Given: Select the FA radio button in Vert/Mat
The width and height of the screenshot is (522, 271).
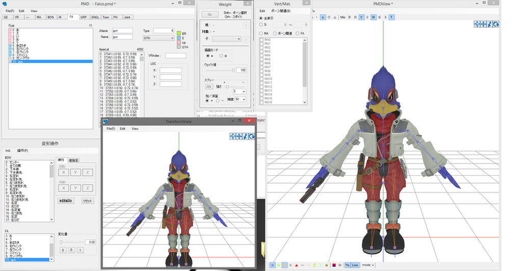Looking at the screenshot, I should (x=297, y=33).
